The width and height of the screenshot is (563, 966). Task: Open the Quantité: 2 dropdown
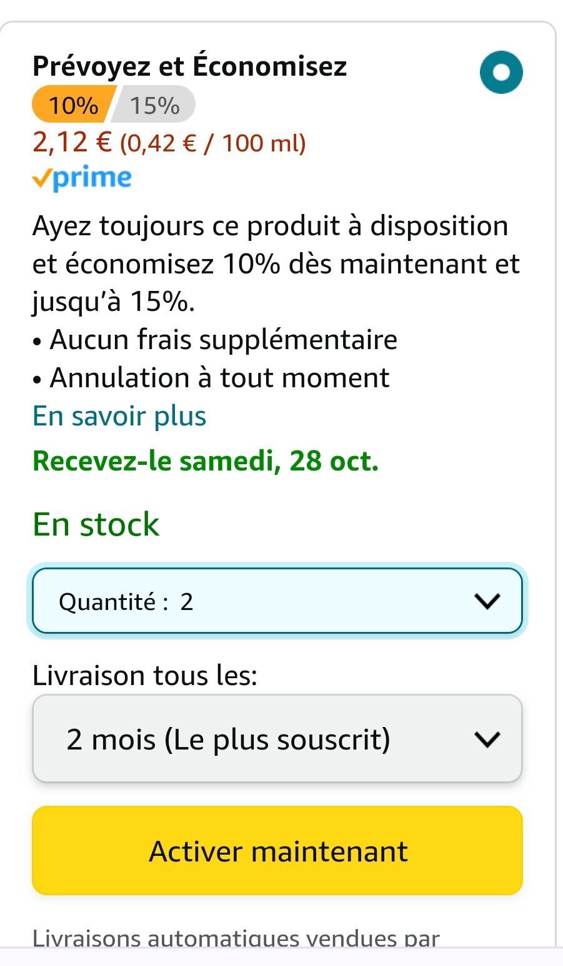click(276, 601)
